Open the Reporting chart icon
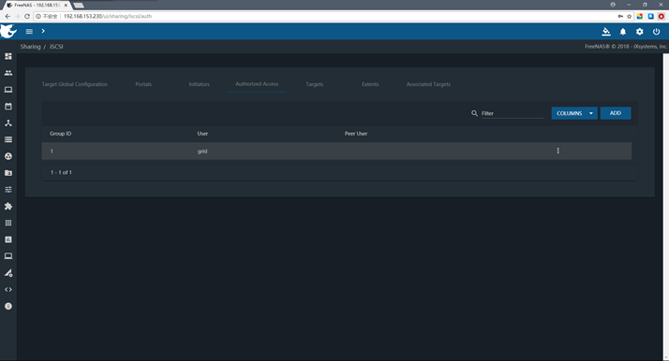Image resolution: width=669 pixels, height=361 pixels. pyautogui.click(x=8, y=239)
